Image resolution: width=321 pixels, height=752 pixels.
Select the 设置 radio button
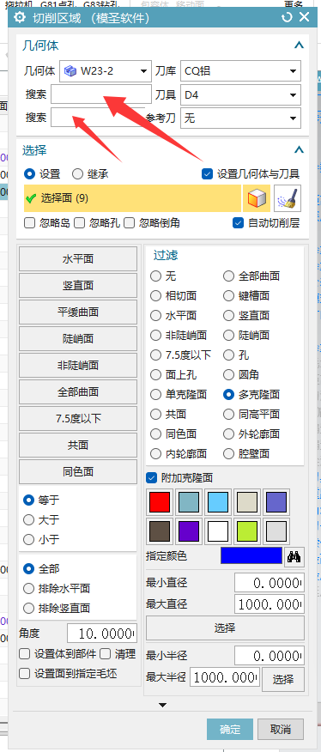[29, 174]
